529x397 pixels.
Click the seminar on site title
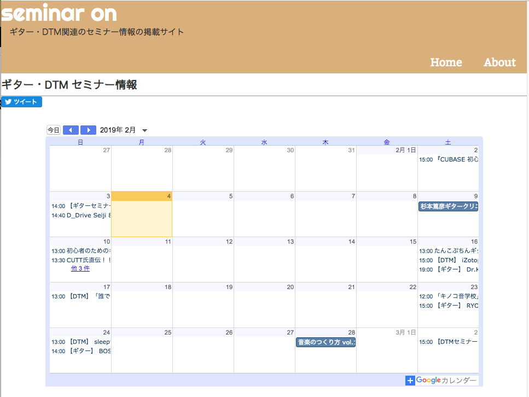pyautogui.click(x=59, y=13)
